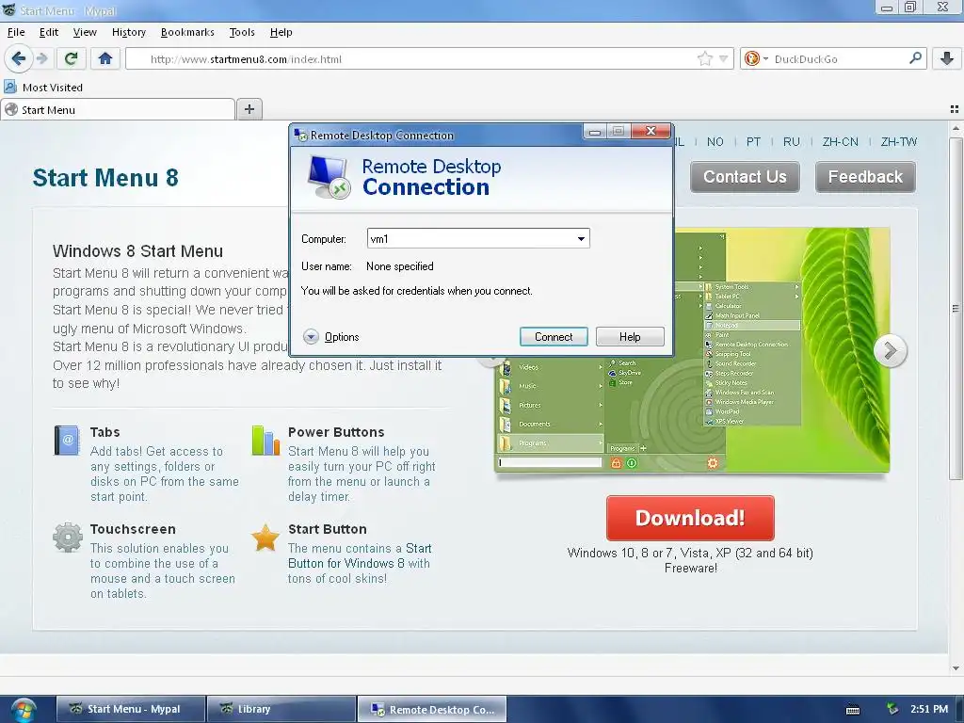Open the tab groups icon
Viewport: 964px width, 723px height.
955,109
